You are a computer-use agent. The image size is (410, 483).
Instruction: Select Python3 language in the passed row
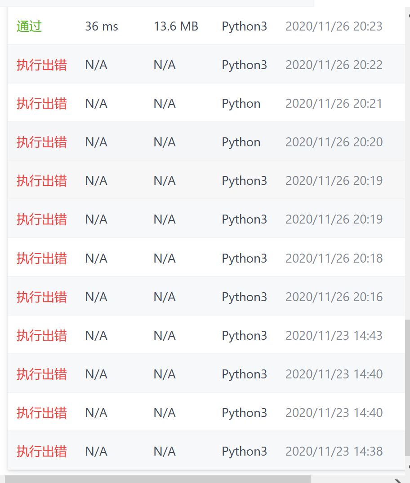pos(244,26)
